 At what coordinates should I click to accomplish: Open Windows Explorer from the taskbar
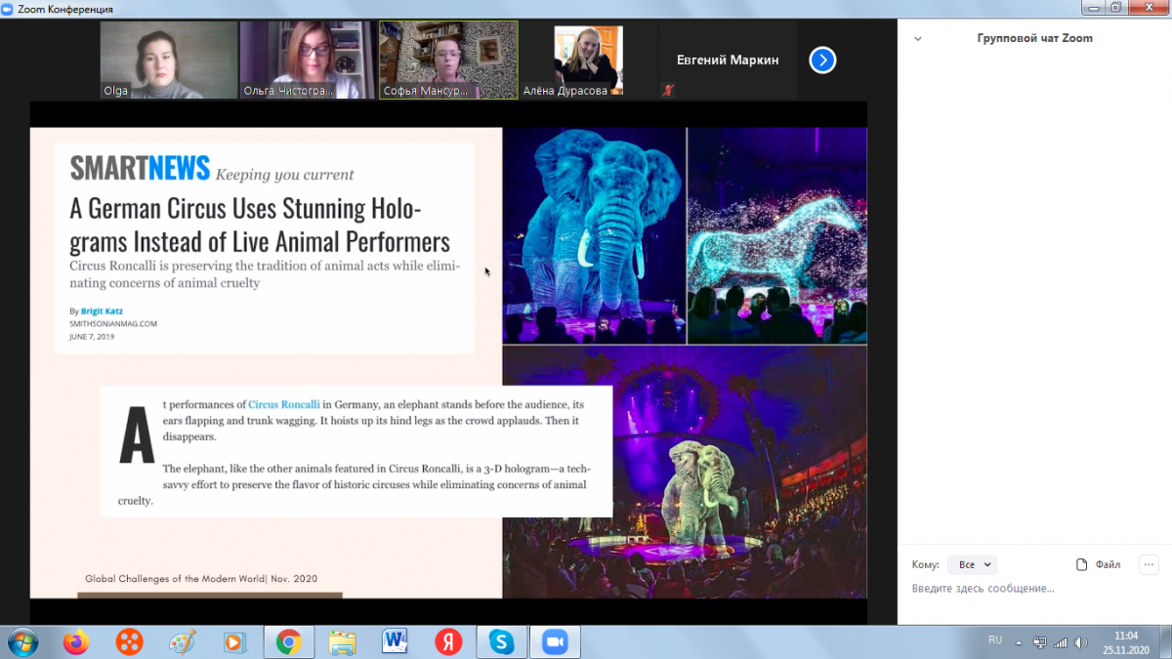(x=342, y=641)
